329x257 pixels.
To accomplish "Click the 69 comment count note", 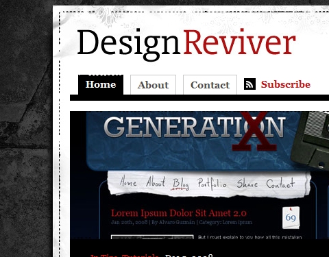I will (291, 217).
